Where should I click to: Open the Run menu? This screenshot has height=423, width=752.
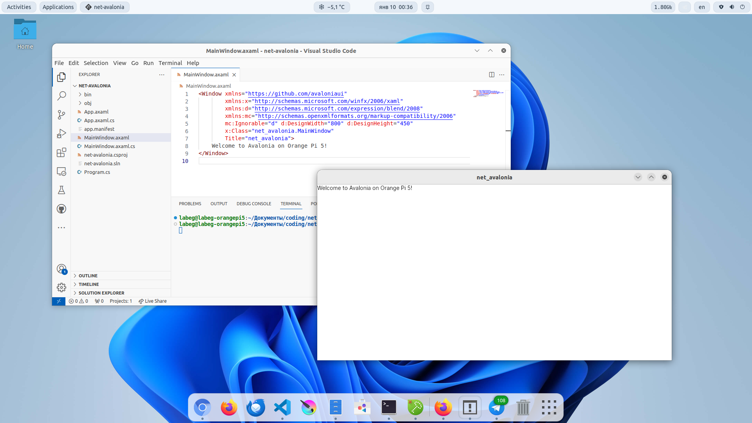148,63
